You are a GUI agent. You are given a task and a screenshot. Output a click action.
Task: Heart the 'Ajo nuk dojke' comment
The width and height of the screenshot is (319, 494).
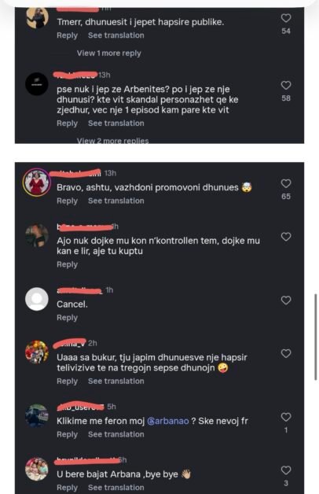(x=286, y=237)
